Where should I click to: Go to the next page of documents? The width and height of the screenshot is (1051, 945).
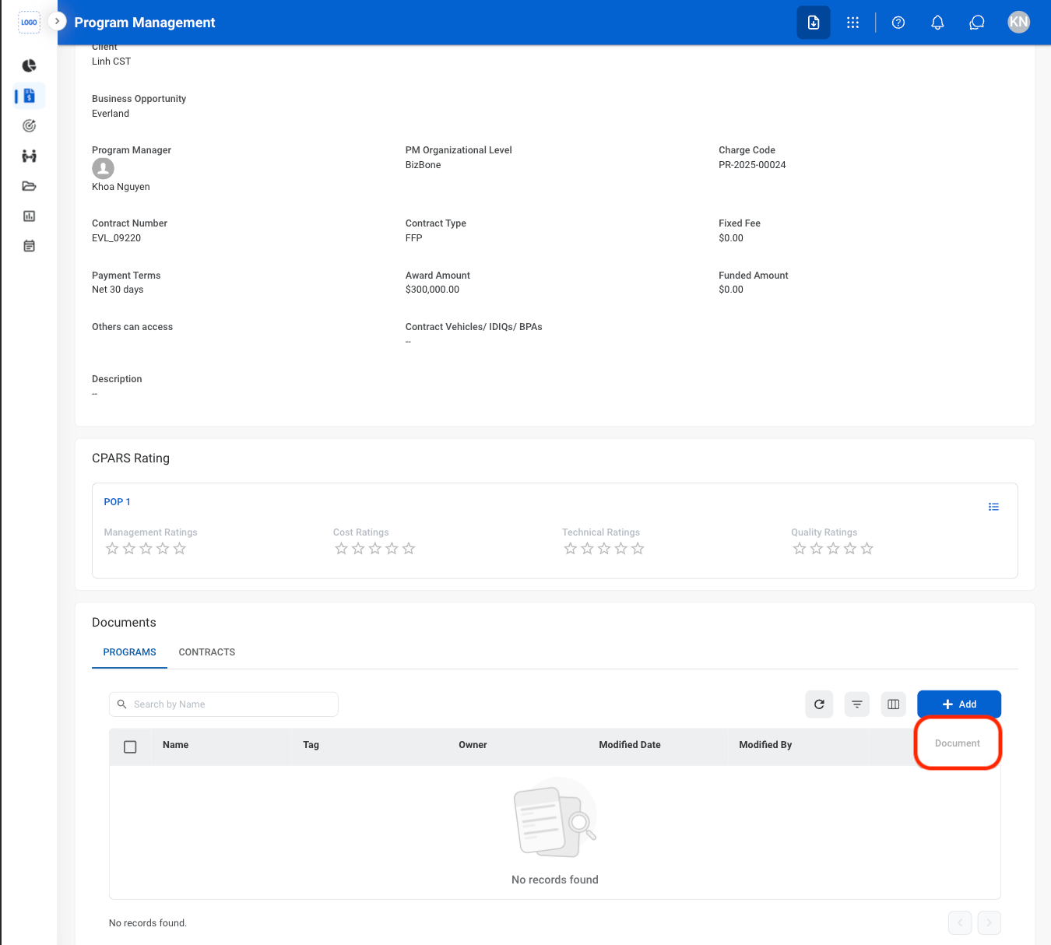[989, 922]
